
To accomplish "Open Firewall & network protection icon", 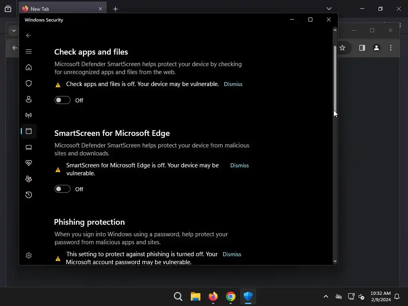I will click(x=29, y=115).
